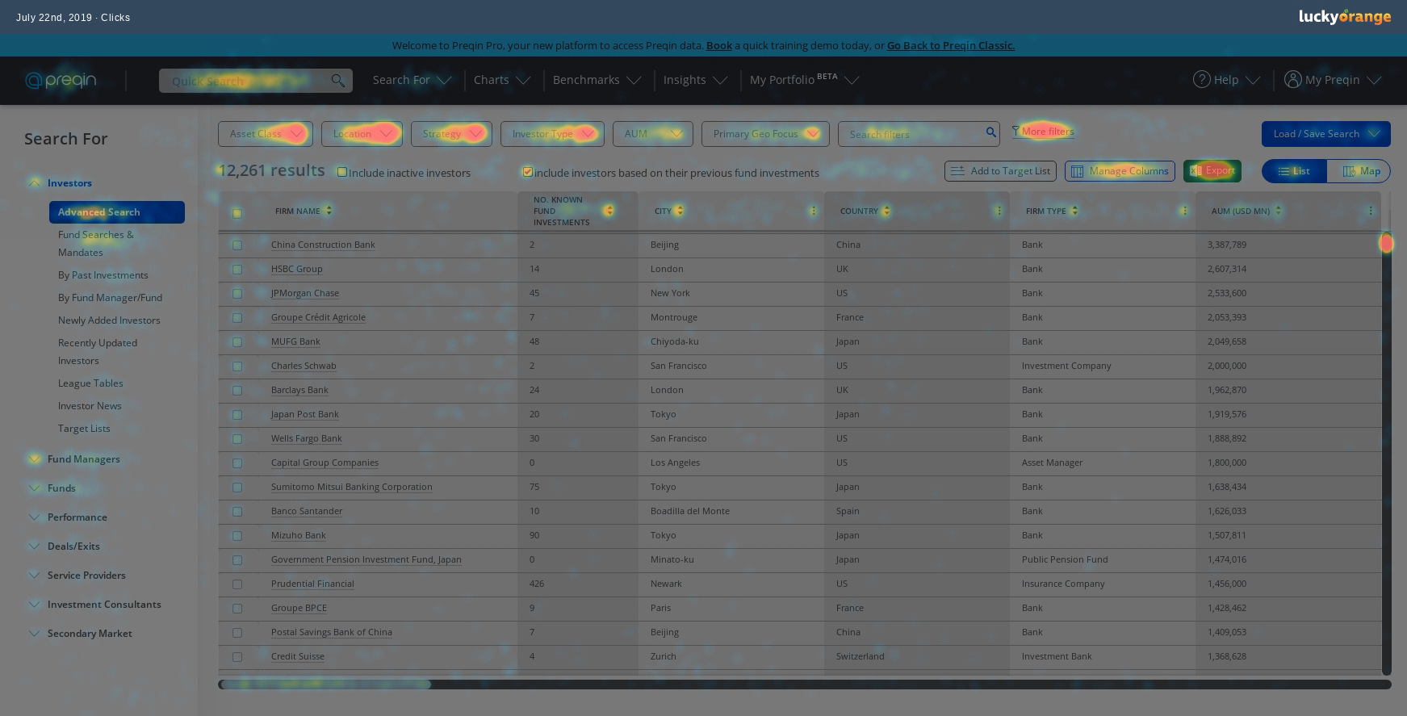The image size is (1407, 716).
Task: Open Fund Searches & Mandates in sidebar
Action: (x=96, y=244)
